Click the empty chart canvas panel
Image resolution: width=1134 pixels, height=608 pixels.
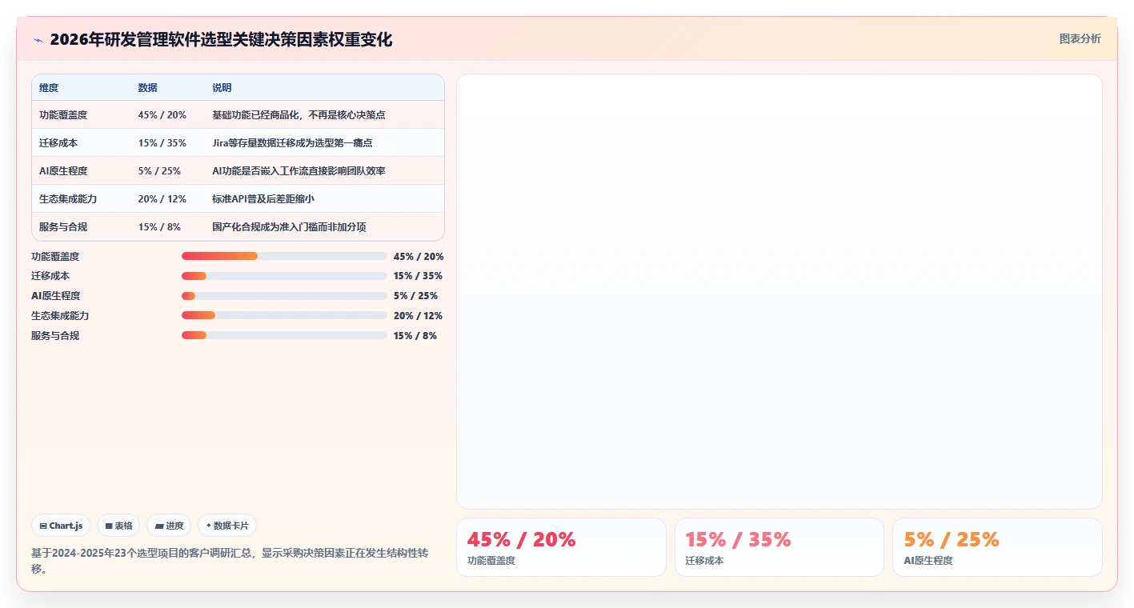(x=779, y=291)
